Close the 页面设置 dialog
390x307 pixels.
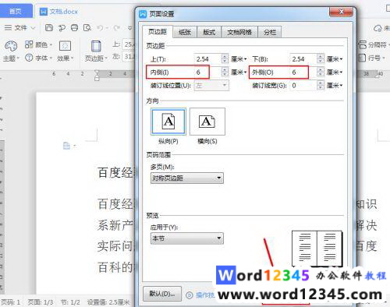(341, 12)
